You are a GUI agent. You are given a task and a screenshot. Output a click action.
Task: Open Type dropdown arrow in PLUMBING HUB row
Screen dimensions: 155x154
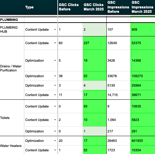pos(55,30)
